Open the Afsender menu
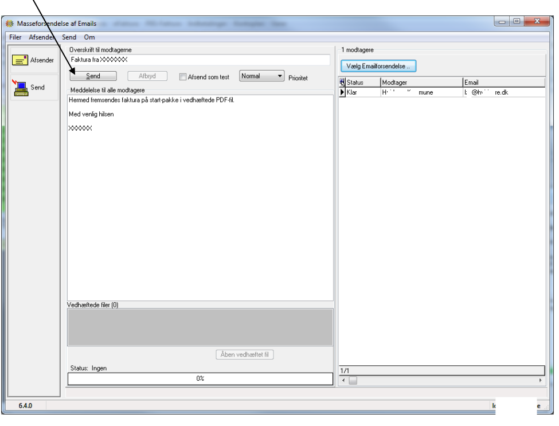Screen dimensions: 559x426 41,37
